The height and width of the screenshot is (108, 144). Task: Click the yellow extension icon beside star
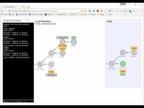[86, 11]
